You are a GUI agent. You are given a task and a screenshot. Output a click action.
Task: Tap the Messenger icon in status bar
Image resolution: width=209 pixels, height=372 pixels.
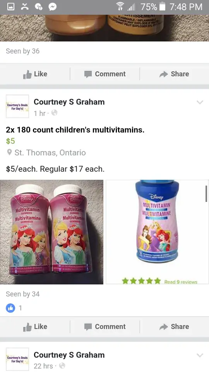point(52,7)
